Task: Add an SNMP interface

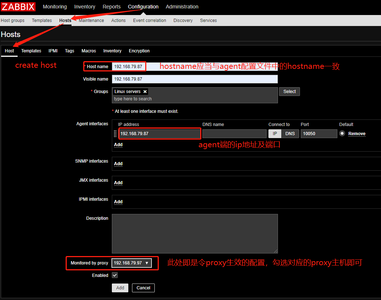Action: (118, 164)
